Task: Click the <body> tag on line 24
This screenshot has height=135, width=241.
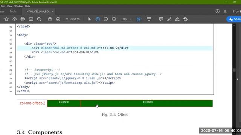Action: pos(23,35)
